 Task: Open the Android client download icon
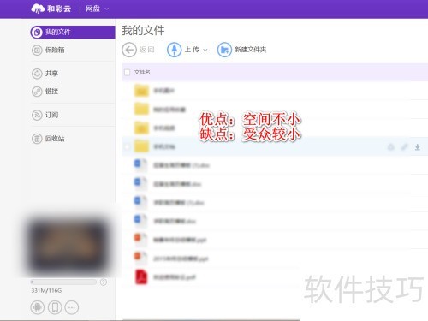click(x=38, y=307)
